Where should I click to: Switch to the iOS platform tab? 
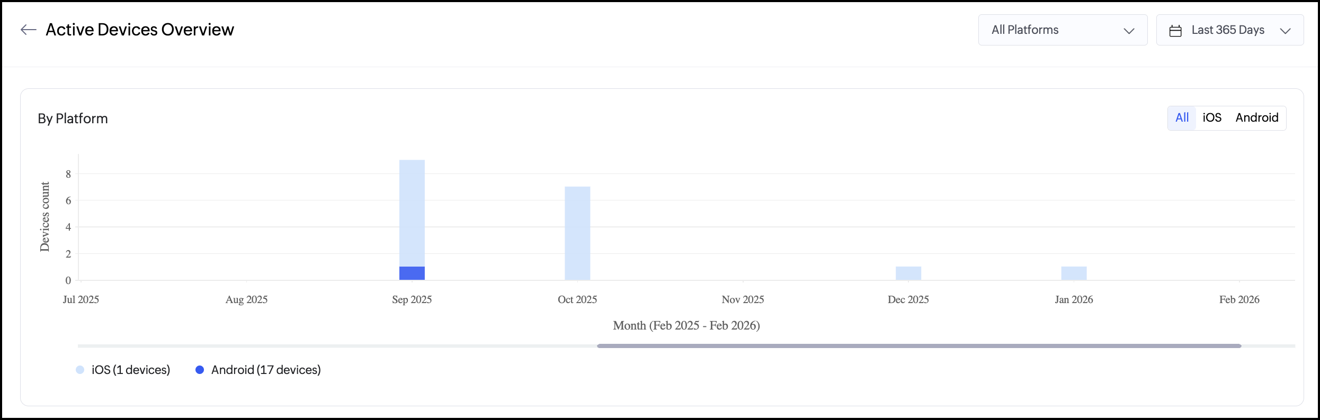(1212, 118)
